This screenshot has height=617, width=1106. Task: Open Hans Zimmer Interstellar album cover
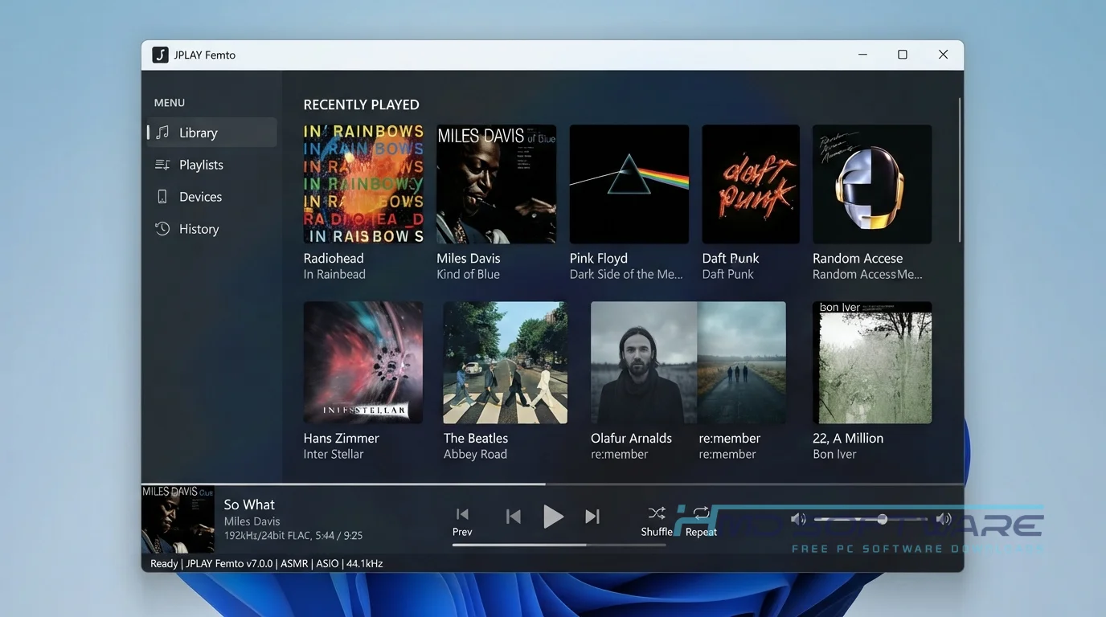(x=363, y=362)
